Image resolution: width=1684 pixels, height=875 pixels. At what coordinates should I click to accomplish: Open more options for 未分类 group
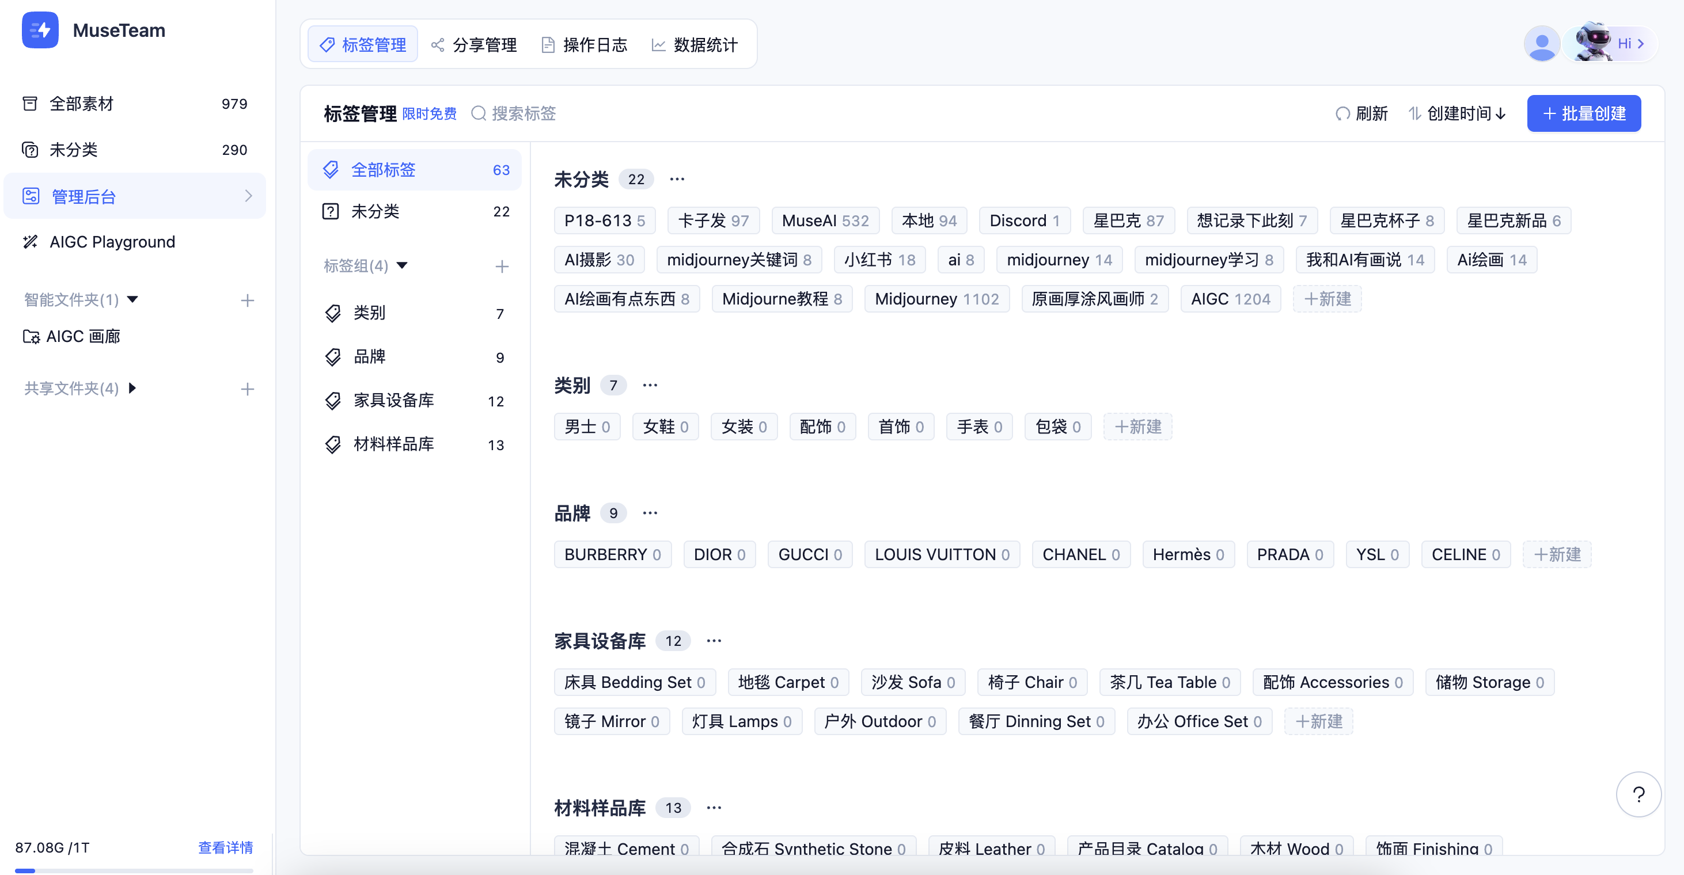click(x=677, y=179)
